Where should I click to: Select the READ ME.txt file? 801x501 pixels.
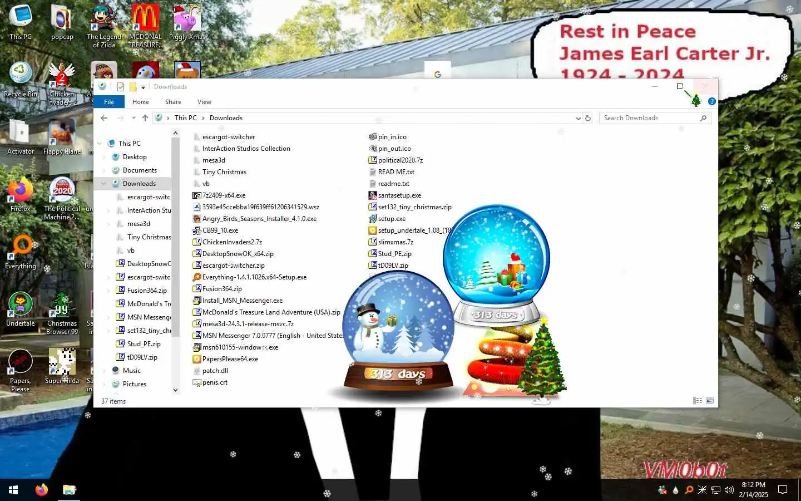pos(392,172)
